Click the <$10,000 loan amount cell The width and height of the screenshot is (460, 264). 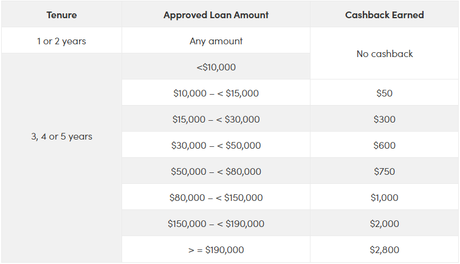pos(216,67)
